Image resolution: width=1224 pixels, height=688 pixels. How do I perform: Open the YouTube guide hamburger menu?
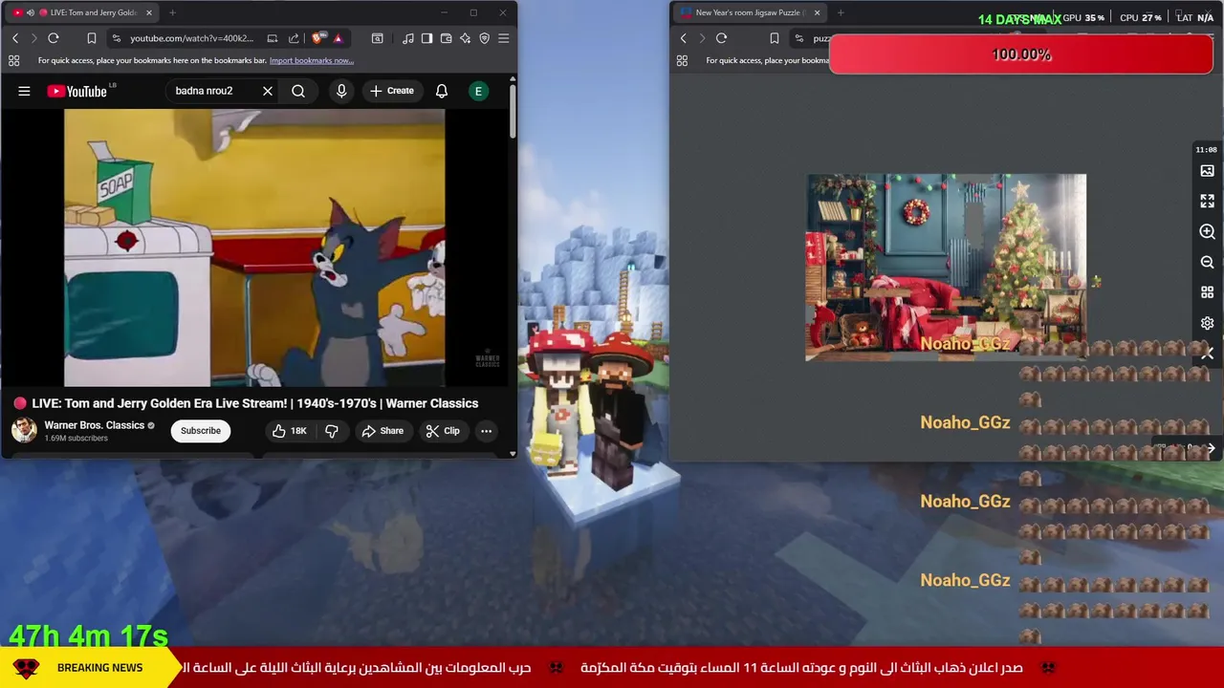24,91
